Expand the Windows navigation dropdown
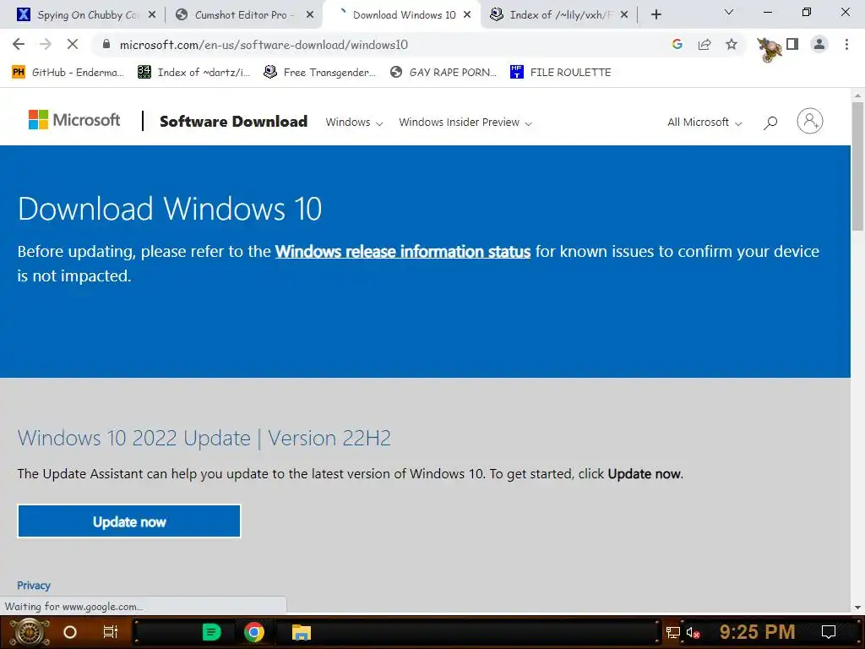This screenshot has width=865, height=649. [x=354, y=123]
